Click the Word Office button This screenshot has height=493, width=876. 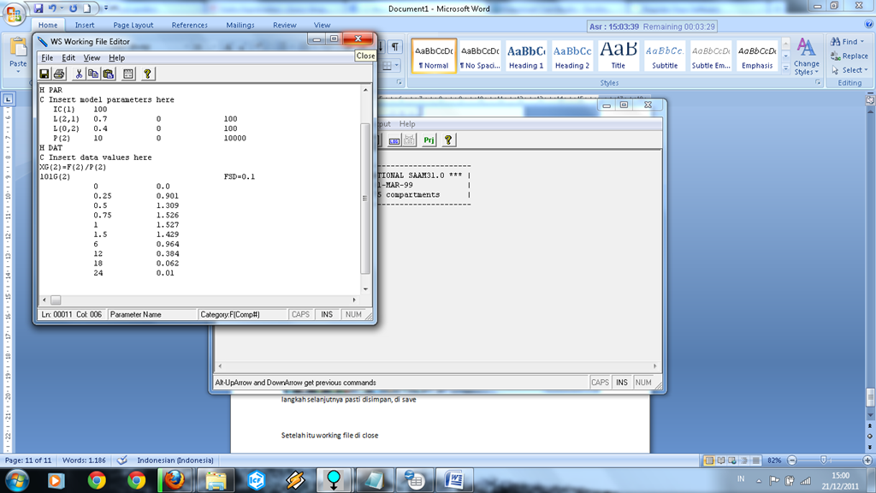coord(14,14)
